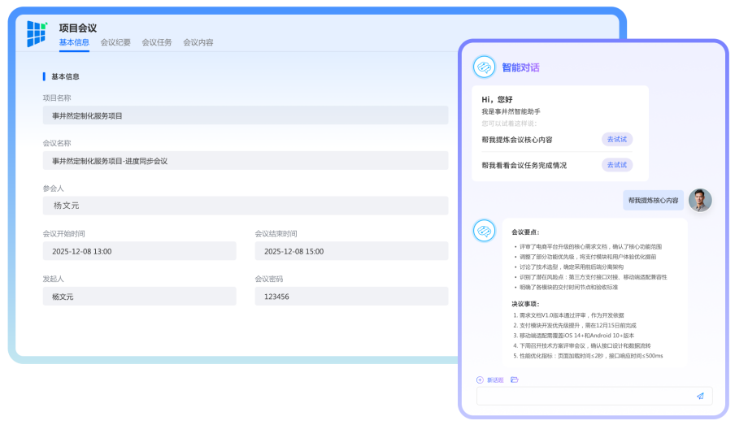
Task: Click the suggestion 帮我看看会议任务完成情况
Action: tap(524, 166)
